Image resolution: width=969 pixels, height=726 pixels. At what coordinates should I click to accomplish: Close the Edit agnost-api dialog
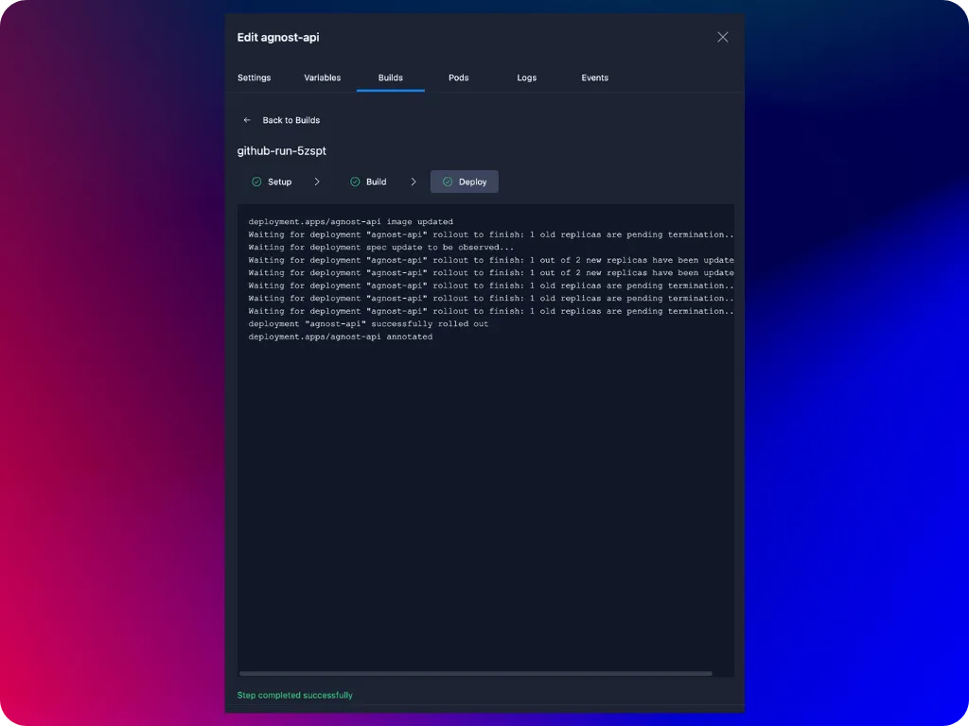[722, 37]
